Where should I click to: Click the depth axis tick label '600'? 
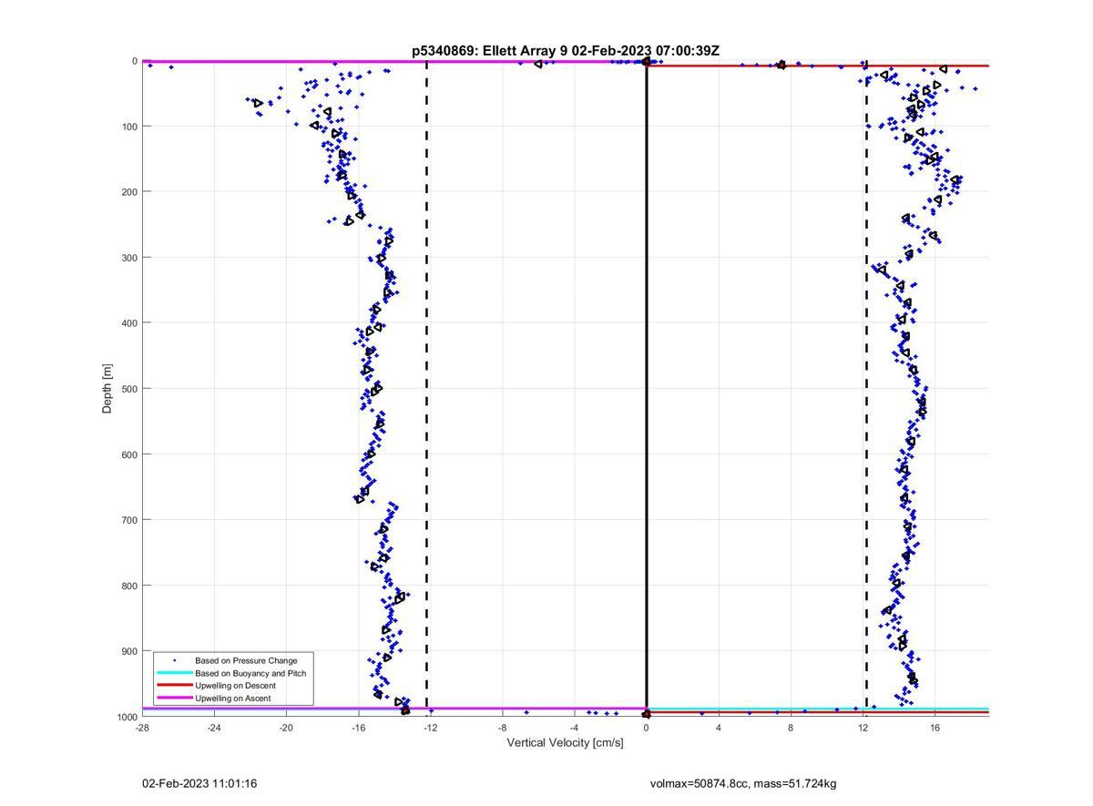coord(128,454)
